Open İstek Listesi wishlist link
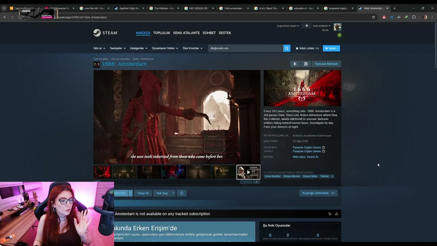The width and height of the screenshot is (437, 246). point(307,48)
